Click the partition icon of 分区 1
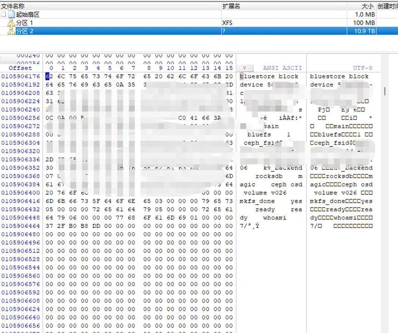 [x=11, y=23]
